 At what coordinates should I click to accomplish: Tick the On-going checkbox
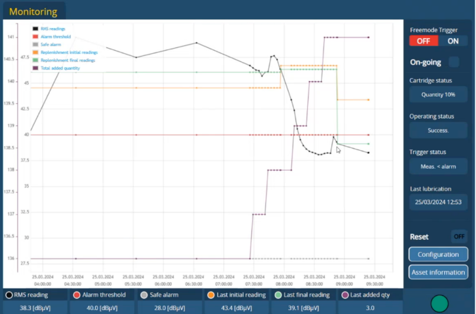click(454, 62)
